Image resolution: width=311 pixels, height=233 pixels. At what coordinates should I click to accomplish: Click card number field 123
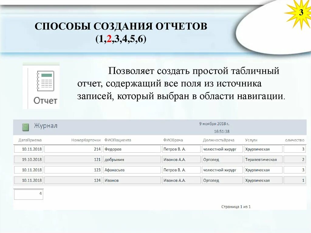(73, 170)
